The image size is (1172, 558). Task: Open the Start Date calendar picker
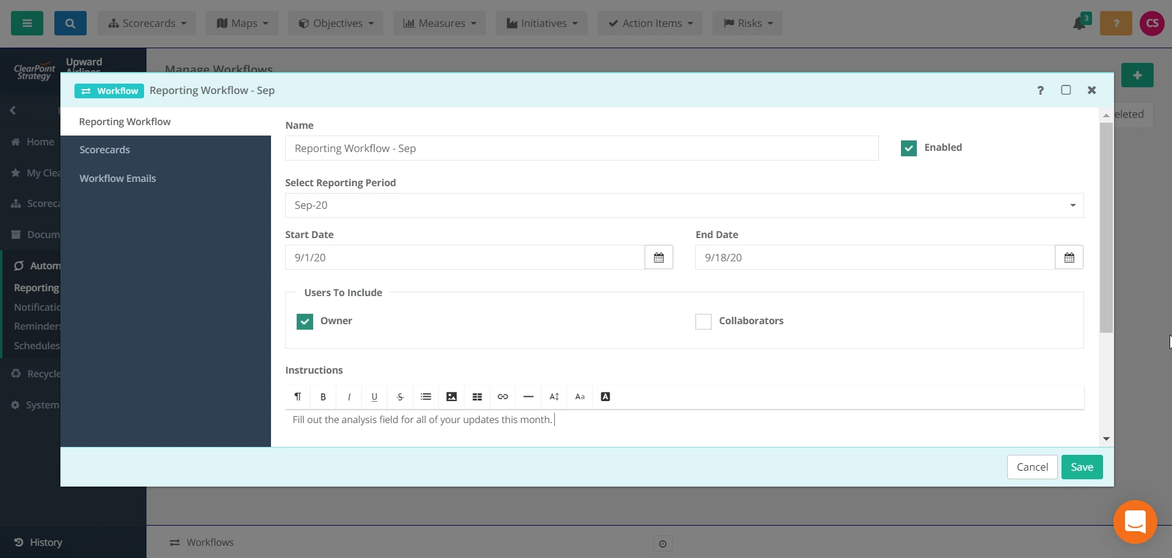(658, 257)
